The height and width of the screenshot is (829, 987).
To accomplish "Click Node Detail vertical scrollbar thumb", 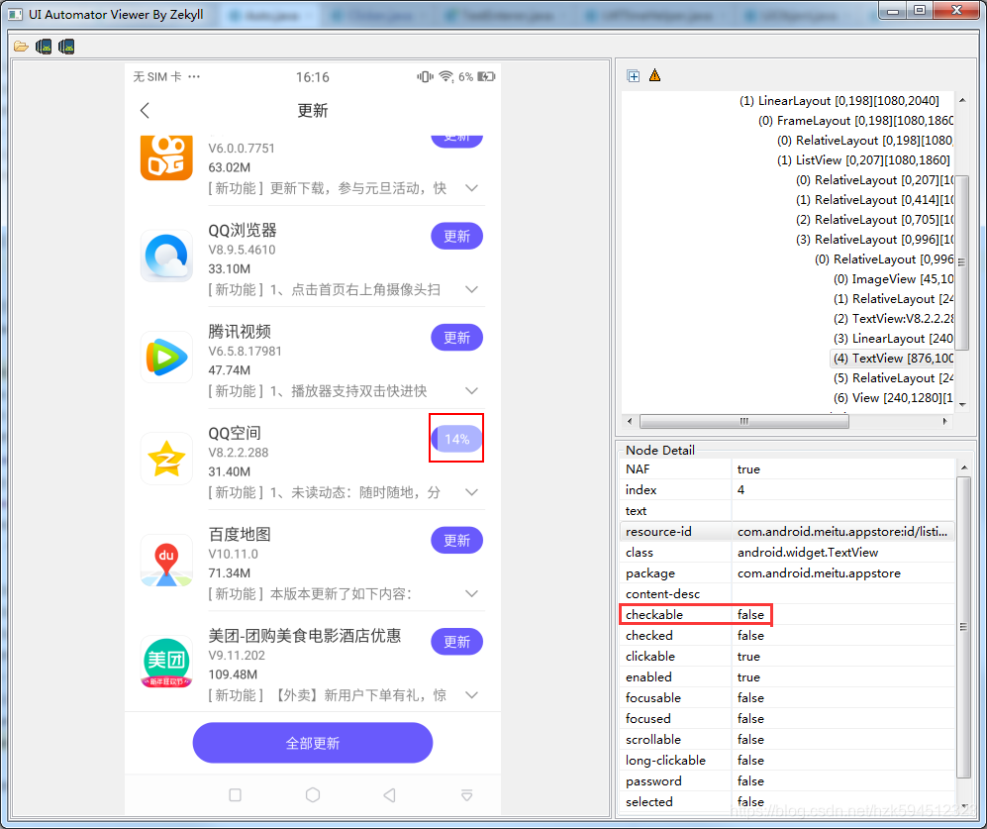I will (963, 627).
